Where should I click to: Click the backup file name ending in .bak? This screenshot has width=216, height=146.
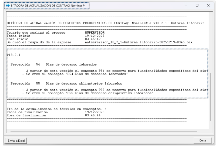[139, 42]
